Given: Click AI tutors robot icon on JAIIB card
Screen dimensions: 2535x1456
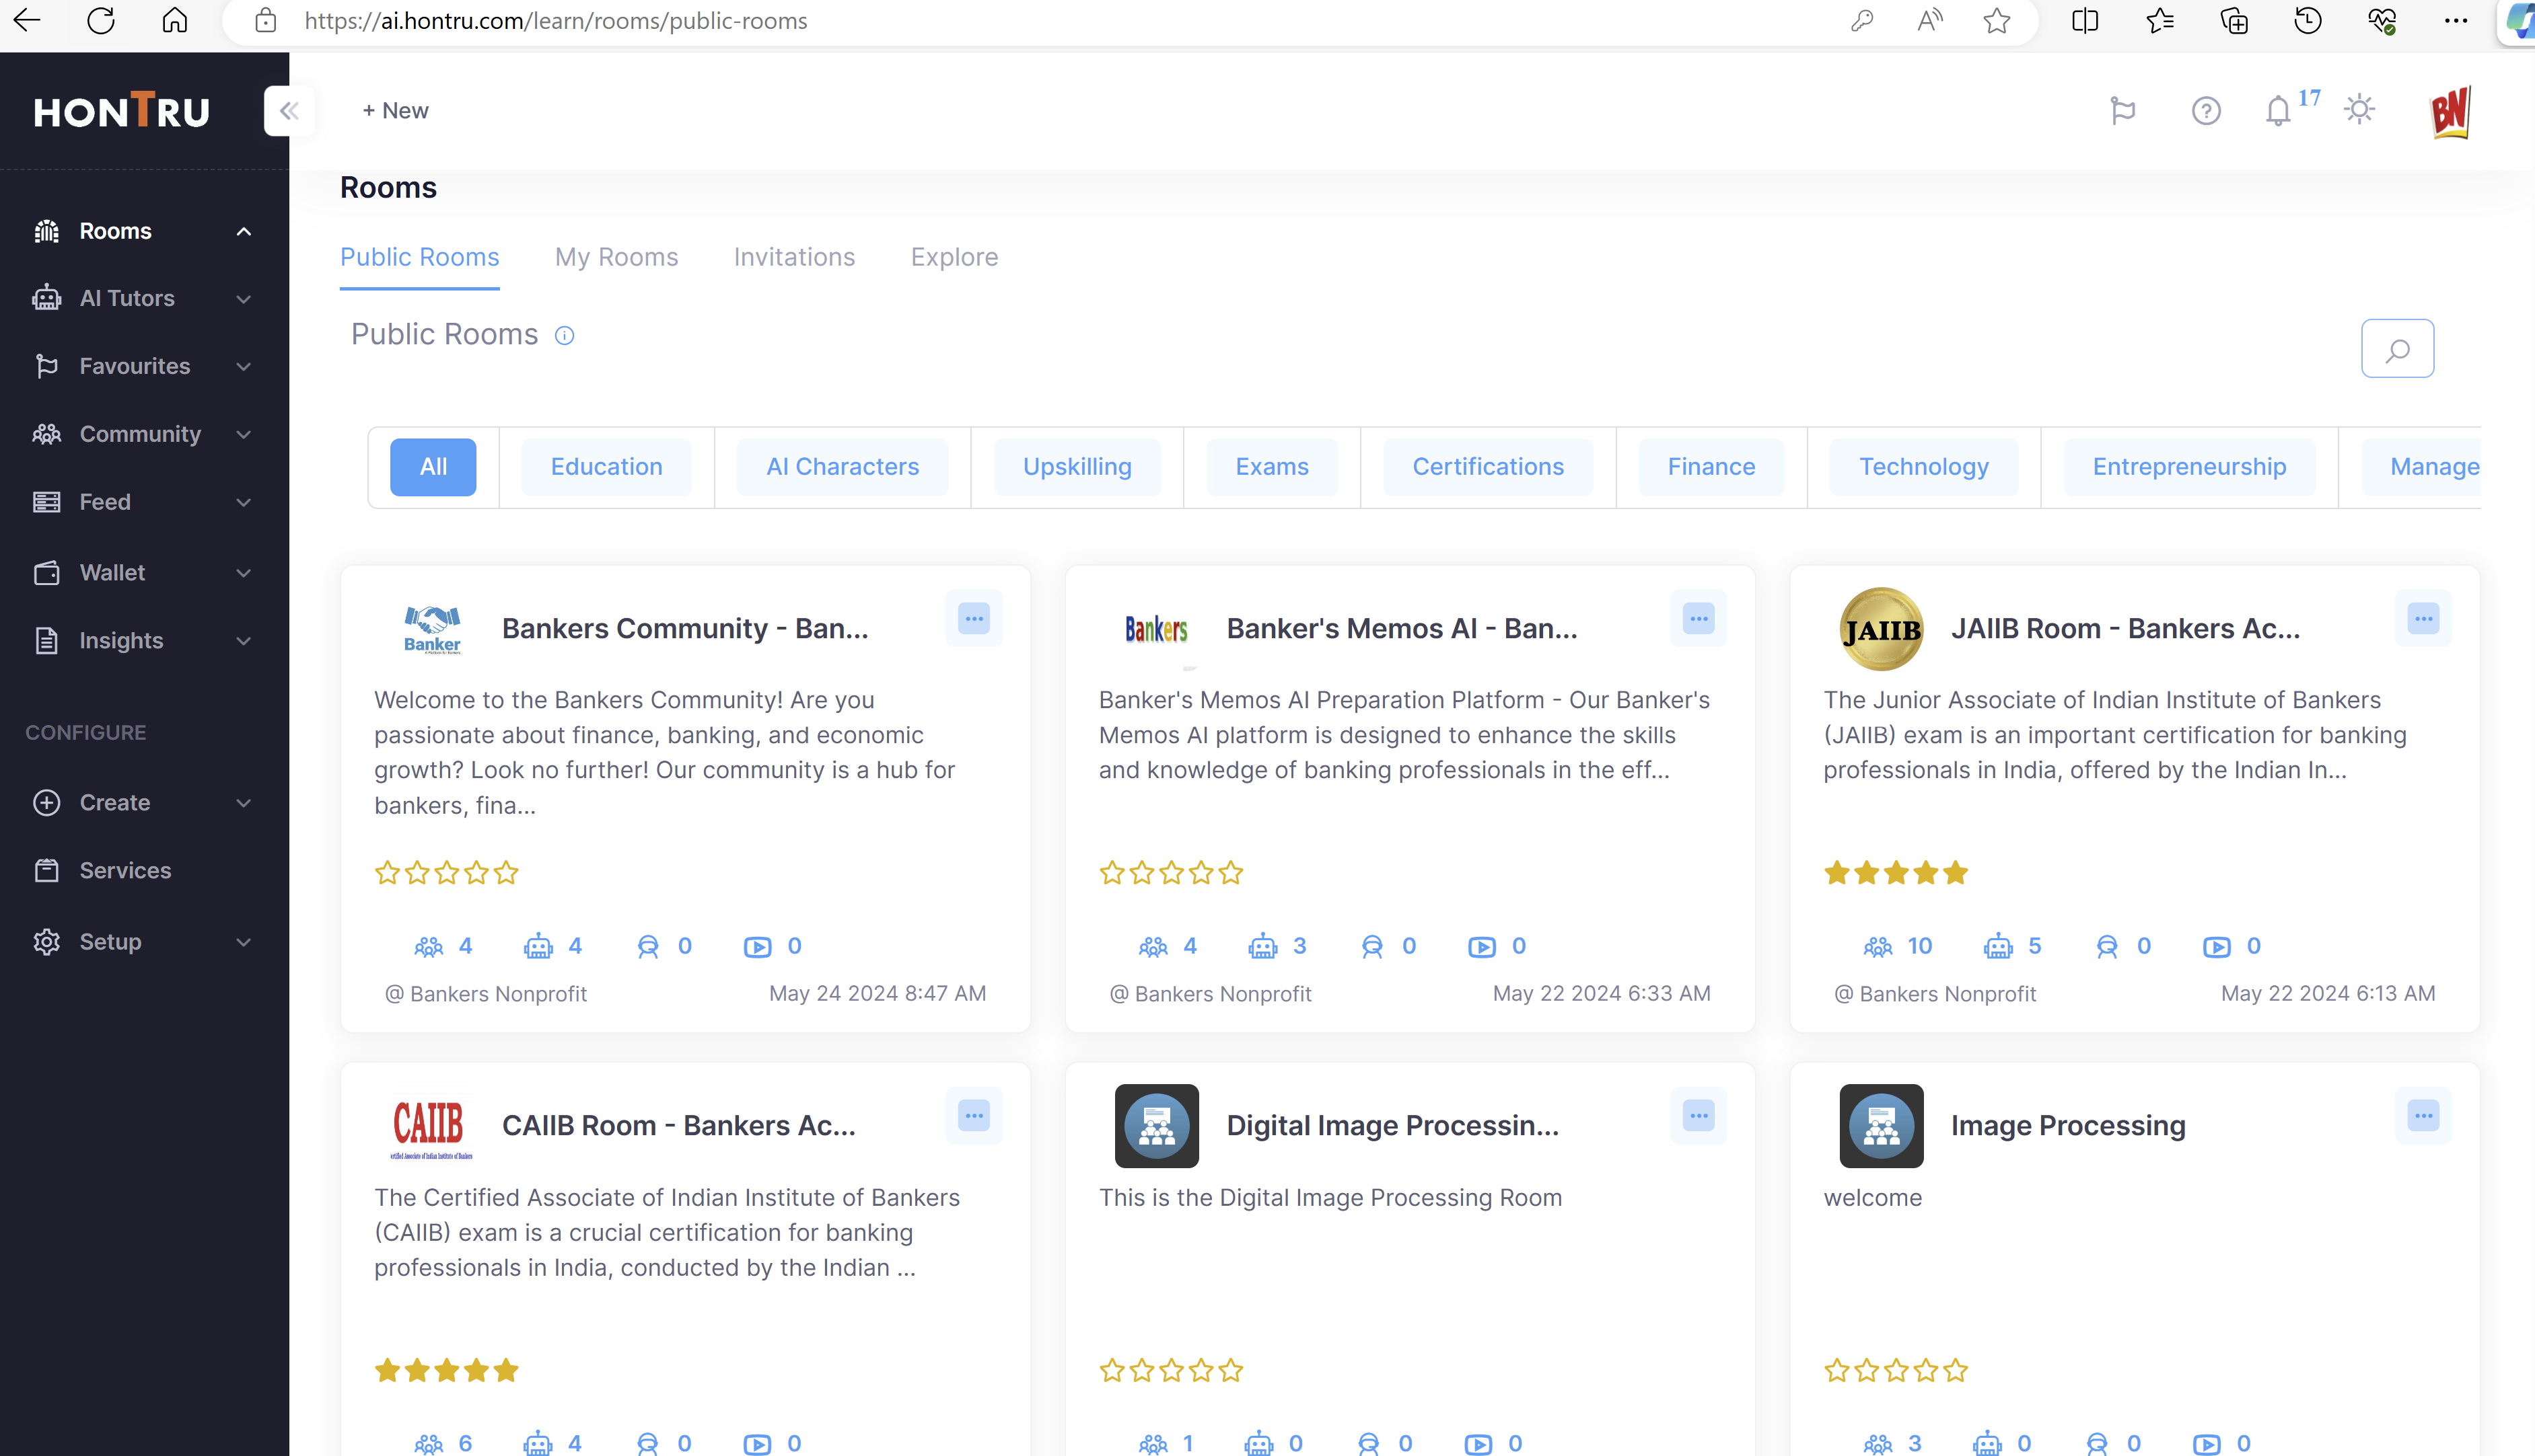Looking at the screenshot, I should pos(1998,946).
